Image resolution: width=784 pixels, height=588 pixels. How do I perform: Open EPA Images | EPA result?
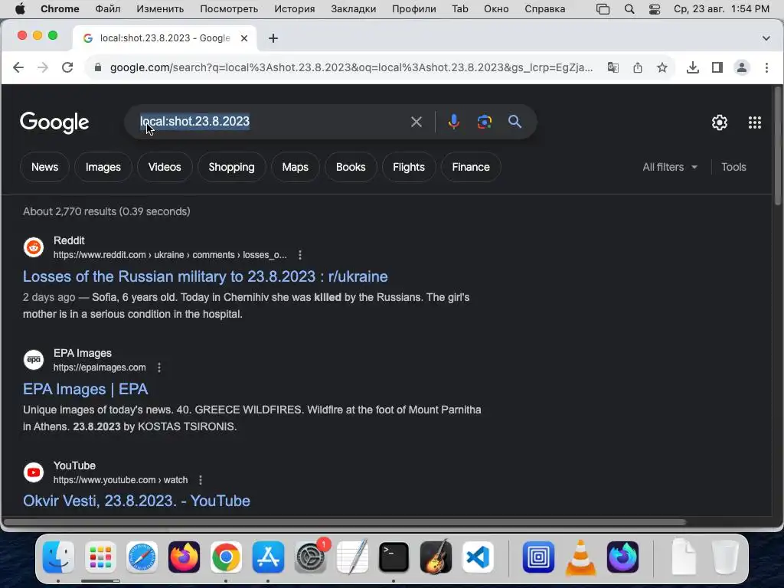pos(86,389)
